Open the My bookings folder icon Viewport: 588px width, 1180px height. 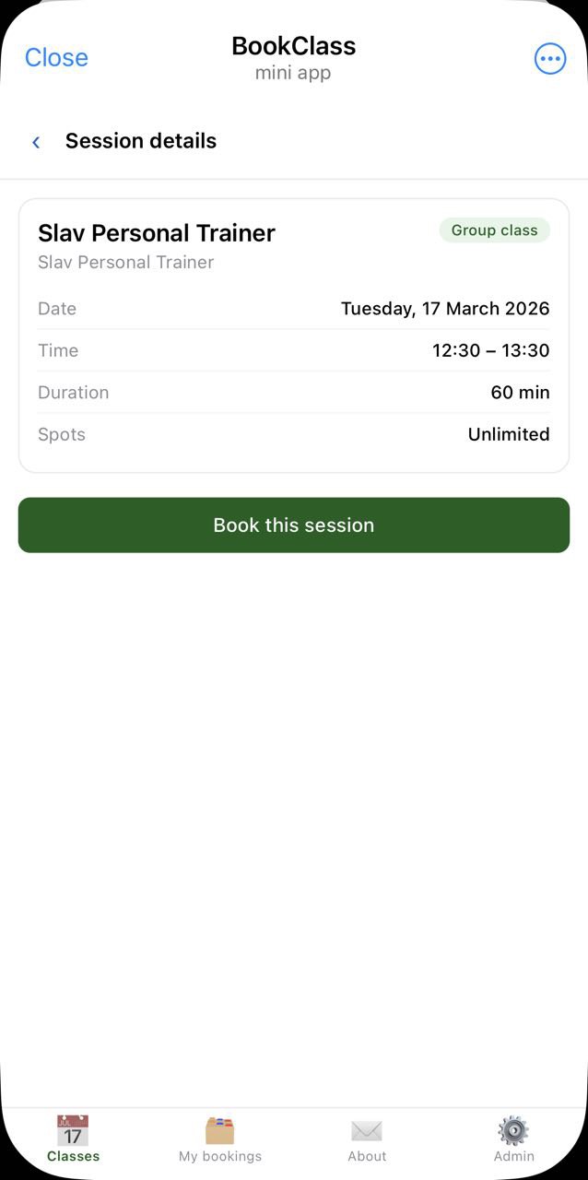coord(219,1131)
